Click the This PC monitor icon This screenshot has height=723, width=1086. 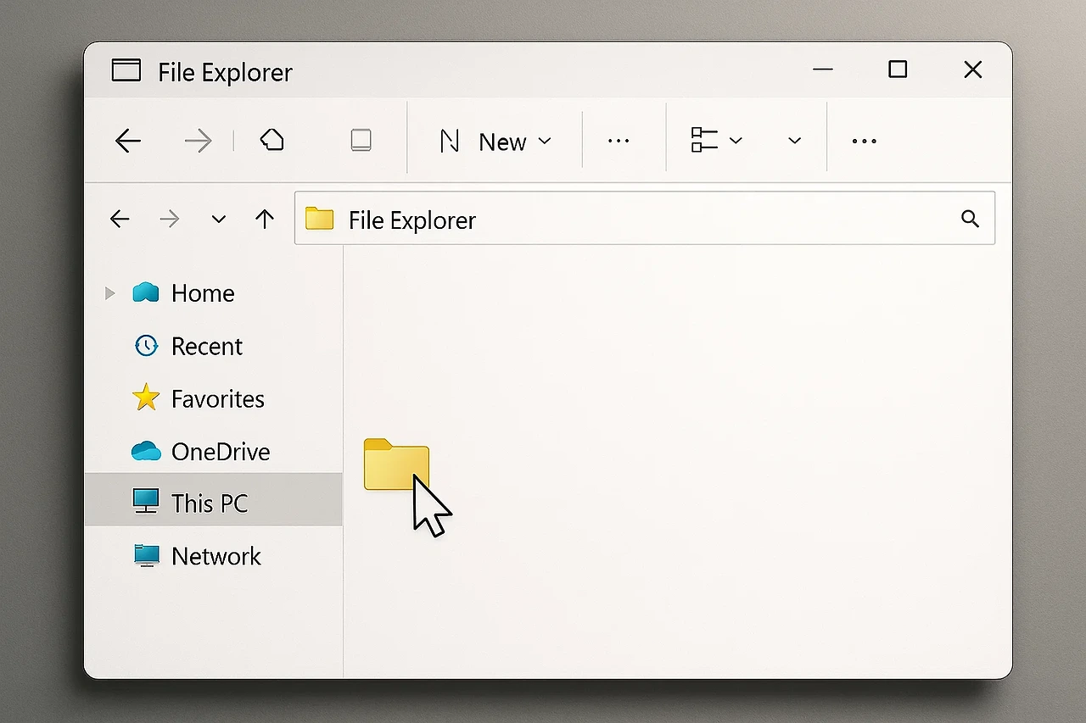coord(146,501)
